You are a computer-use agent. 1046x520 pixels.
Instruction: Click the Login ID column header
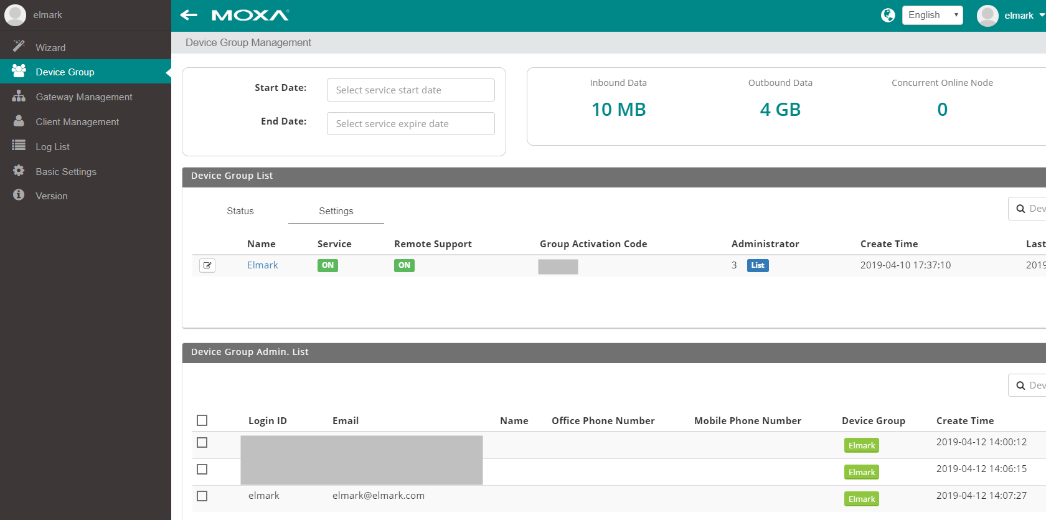[x=268, y=421]
